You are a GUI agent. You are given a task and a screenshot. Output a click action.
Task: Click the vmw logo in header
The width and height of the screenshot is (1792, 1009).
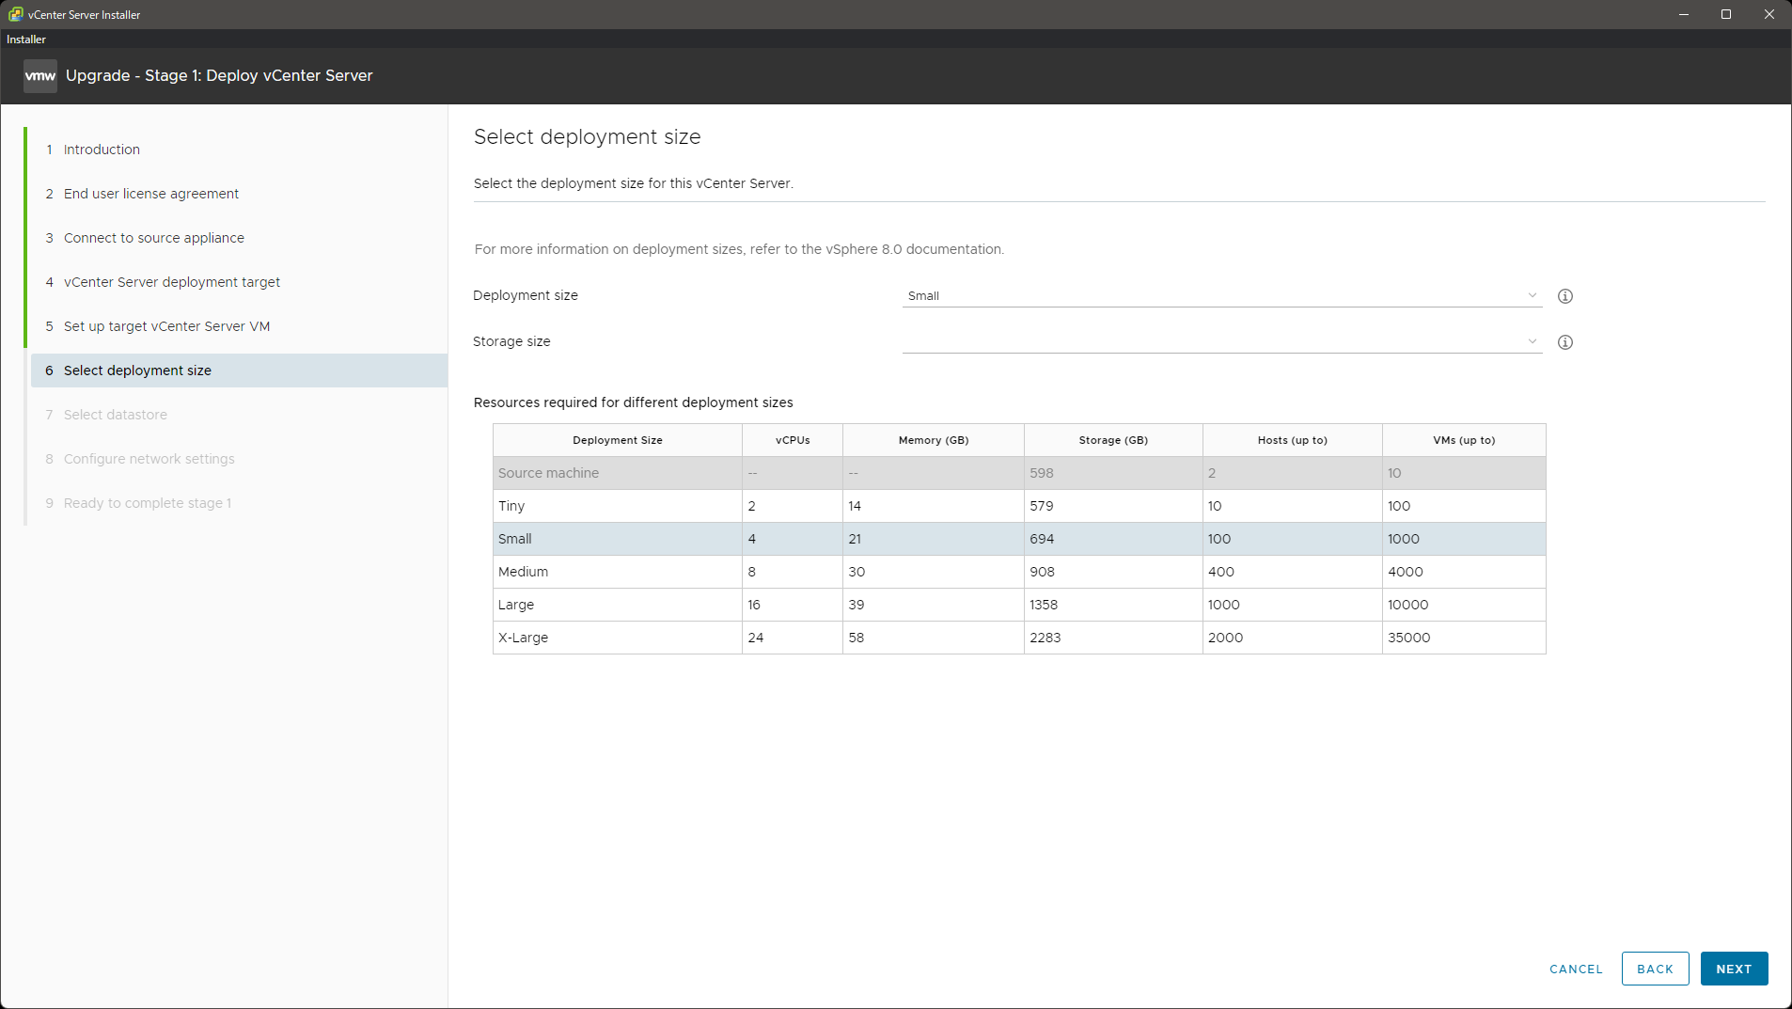click(40, 76)
